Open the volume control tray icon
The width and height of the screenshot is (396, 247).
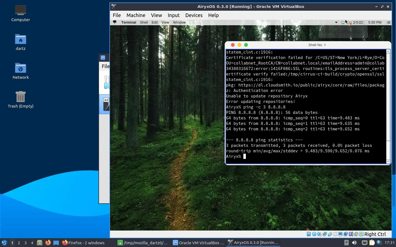tap(354, 243)
